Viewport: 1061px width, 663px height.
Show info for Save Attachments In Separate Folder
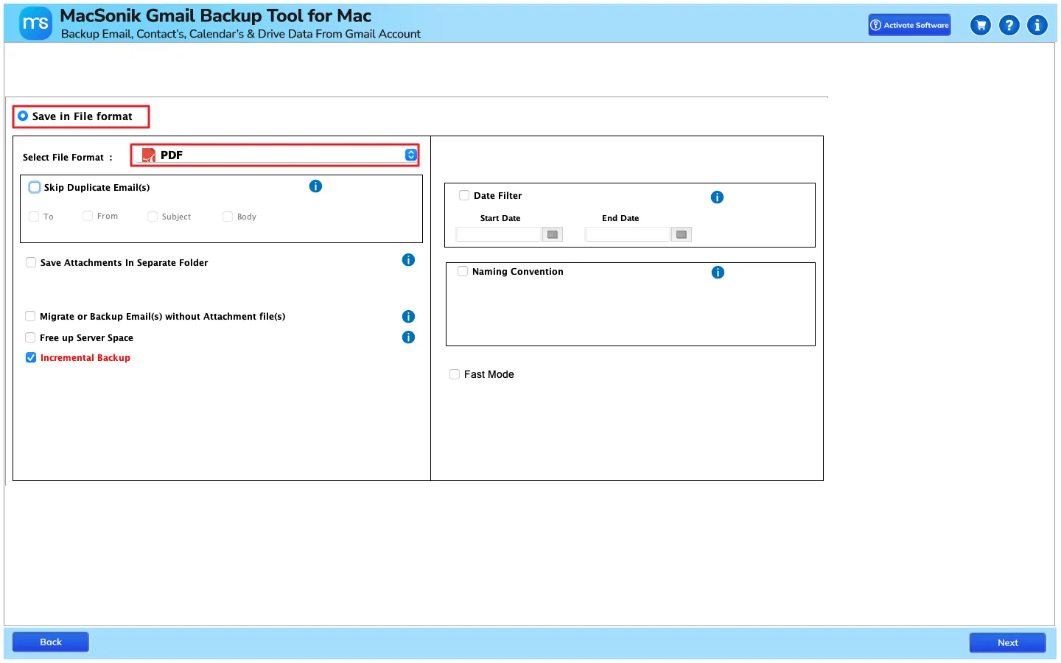coord(408,260)
